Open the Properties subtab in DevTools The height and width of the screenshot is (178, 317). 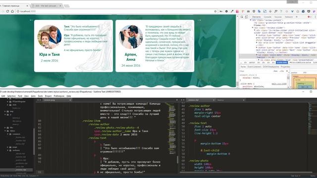pyautogui.click(x=285, y=67)
